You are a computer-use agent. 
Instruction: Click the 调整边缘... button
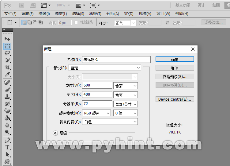pyautogui.click(x=213, y=22)
